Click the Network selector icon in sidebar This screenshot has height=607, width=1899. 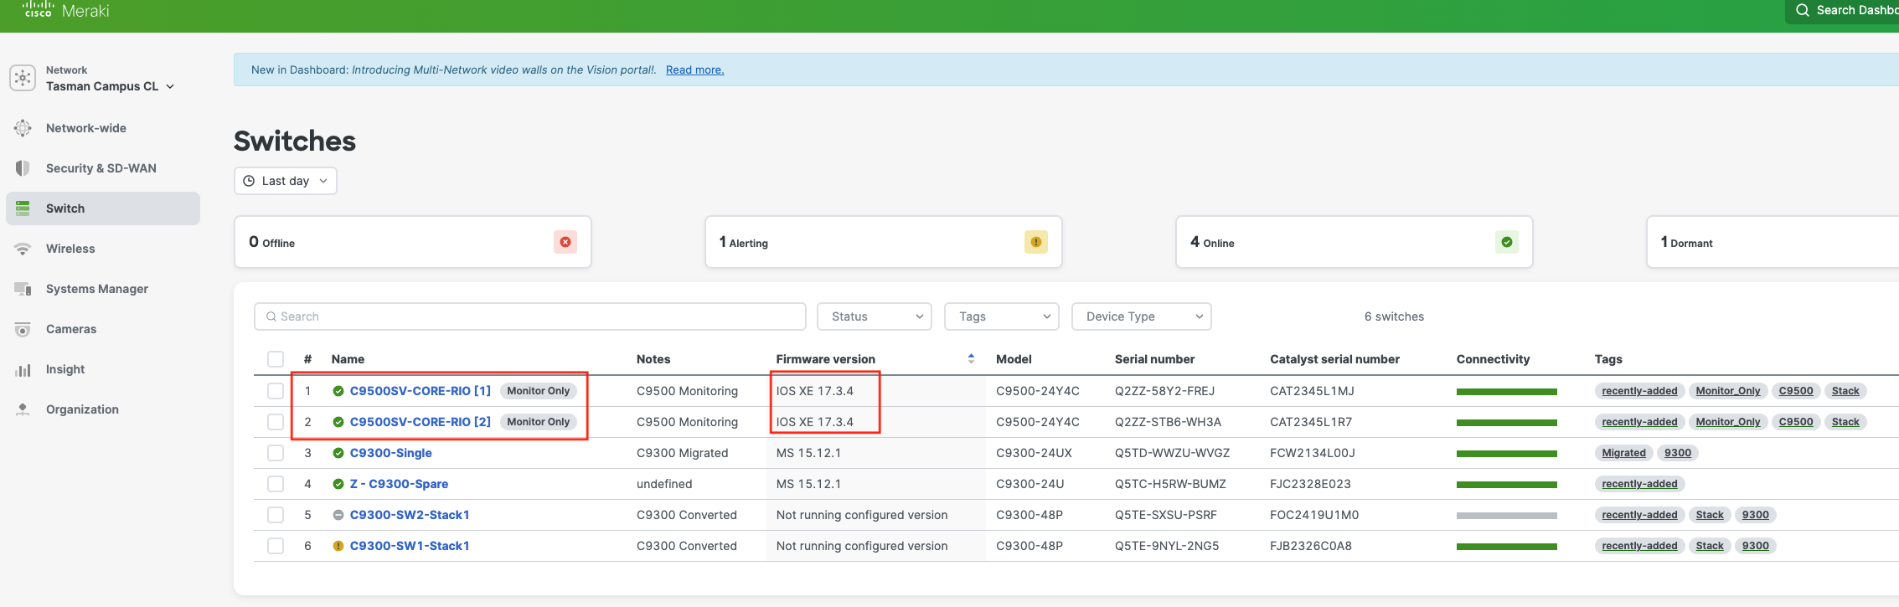[23, 78]
